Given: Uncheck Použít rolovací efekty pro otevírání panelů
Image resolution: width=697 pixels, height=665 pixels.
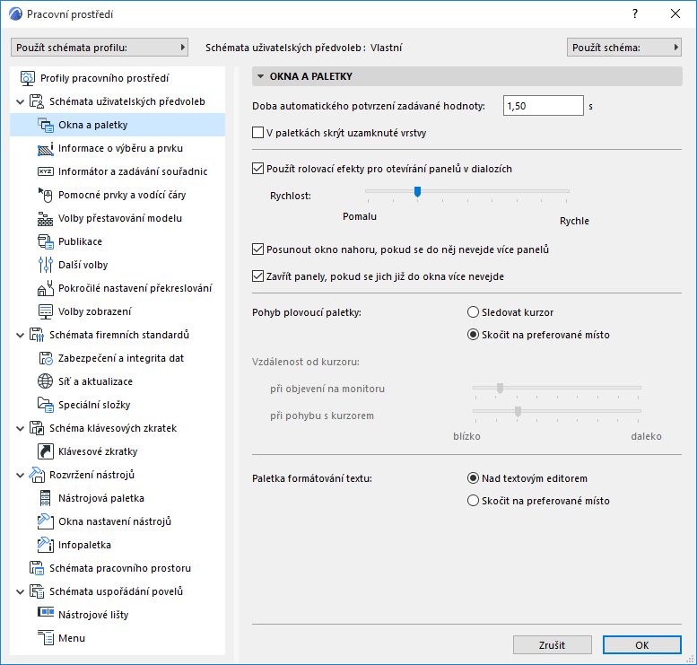Looking at the screenshot, I should tap(257, 169).
